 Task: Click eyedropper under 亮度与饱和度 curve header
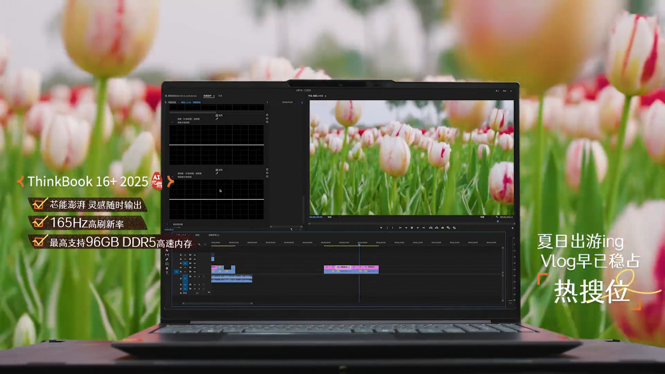pos(217,119)
